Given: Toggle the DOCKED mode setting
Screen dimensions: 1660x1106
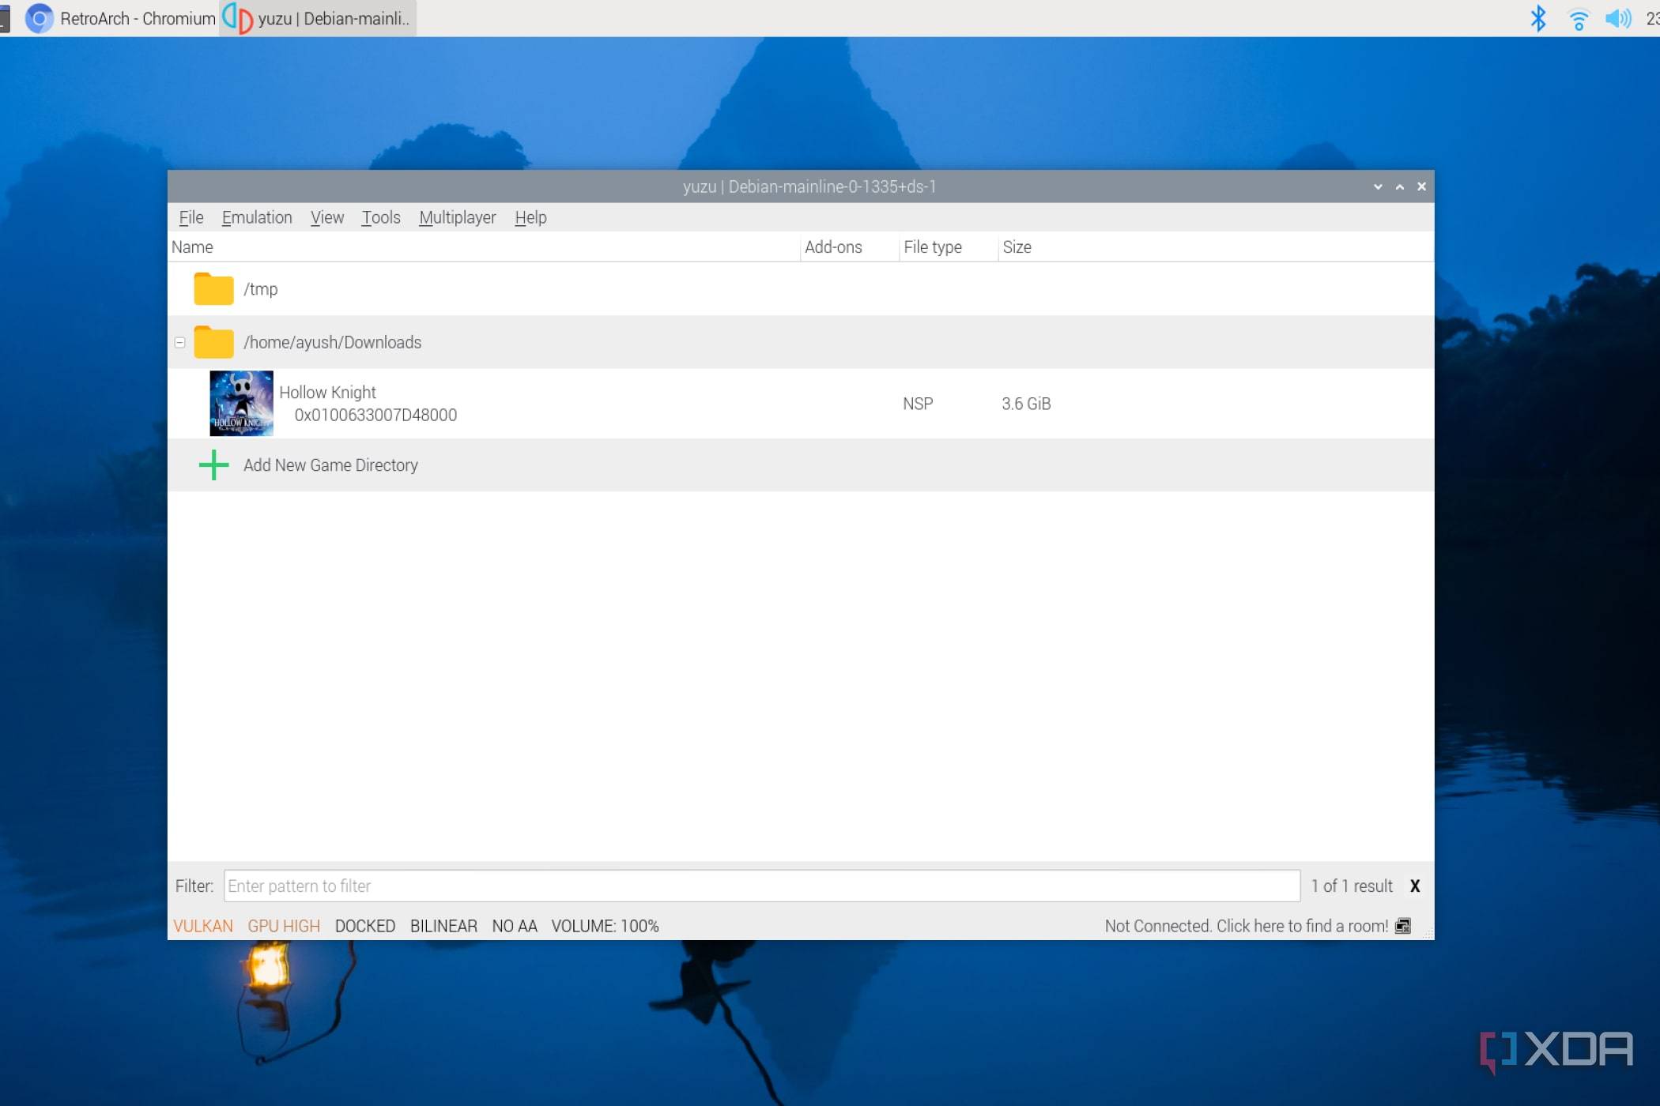Looking at the screenshot, I should pyautogui.click(x=365, y=926).
